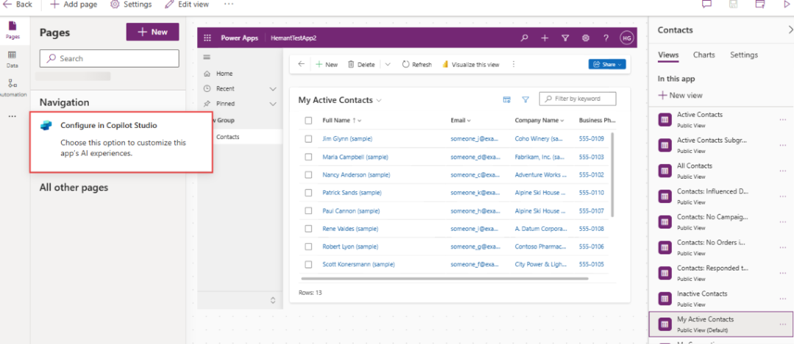794x344 pixels.
Task: Click the horizontal scrollbar under the grid
Action: click(x=445, y=279)
